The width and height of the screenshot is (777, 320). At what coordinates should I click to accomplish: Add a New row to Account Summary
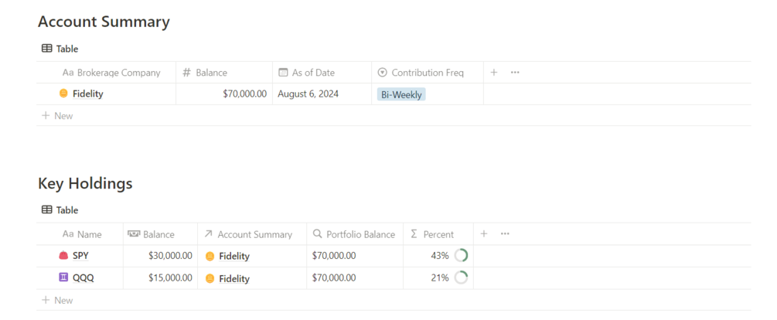point(58,116)
